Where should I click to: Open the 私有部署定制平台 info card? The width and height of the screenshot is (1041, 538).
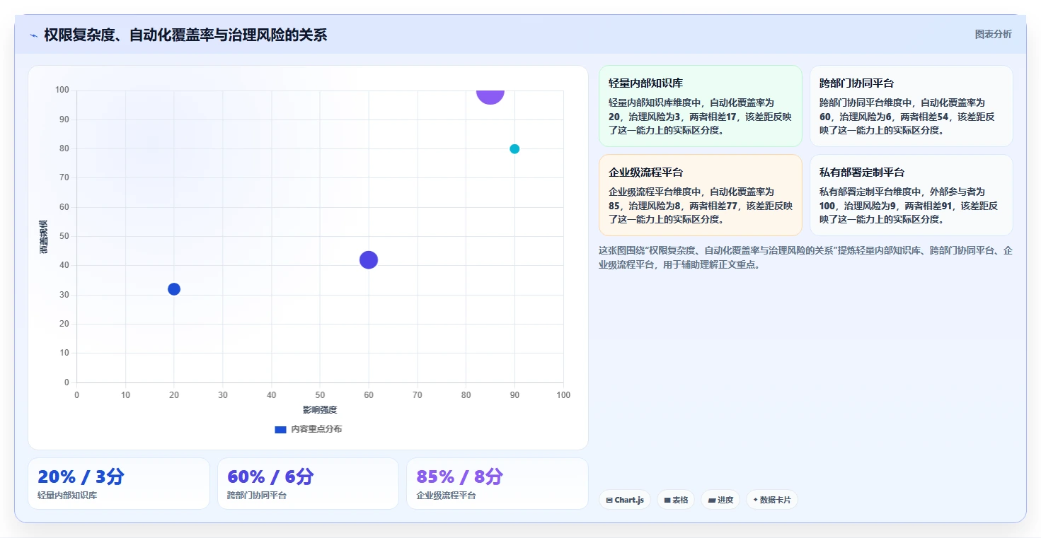(x=911, y=195)
